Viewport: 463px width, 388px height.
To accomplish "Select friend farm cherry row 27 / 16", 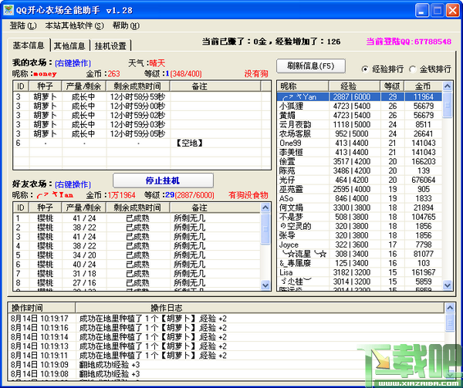I will point(137,283).
